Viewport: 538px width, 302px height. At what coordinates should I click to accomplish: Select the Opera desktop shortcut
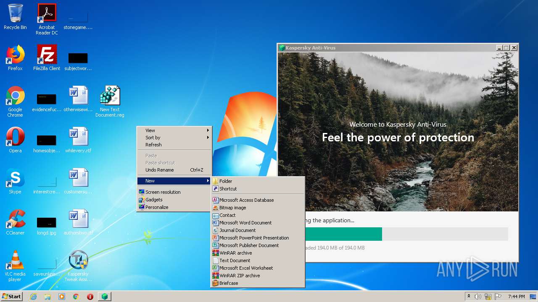click(15, 140)
